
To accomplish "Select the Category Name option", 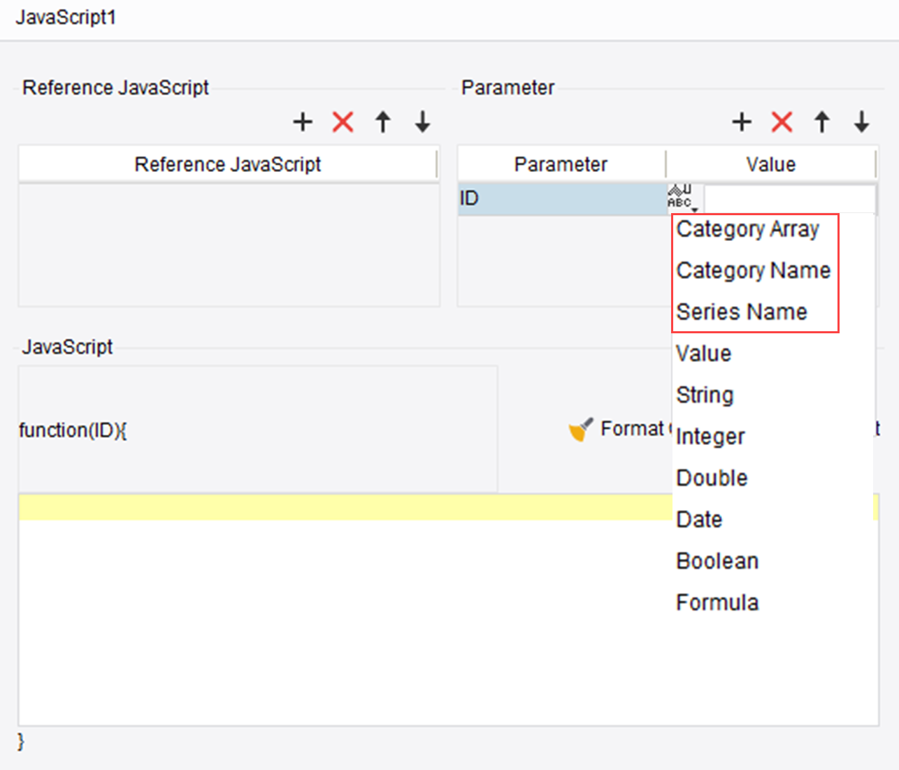I will point(754,270).
